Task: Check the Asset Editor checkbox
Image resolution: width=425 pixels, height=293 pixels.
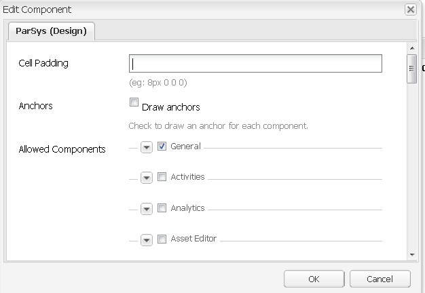Action: tap(162, 239)
